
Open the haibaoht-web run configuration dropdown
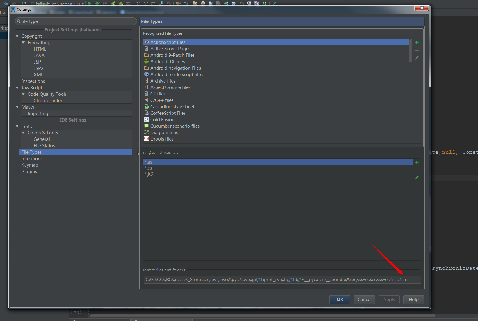point(58,3)
